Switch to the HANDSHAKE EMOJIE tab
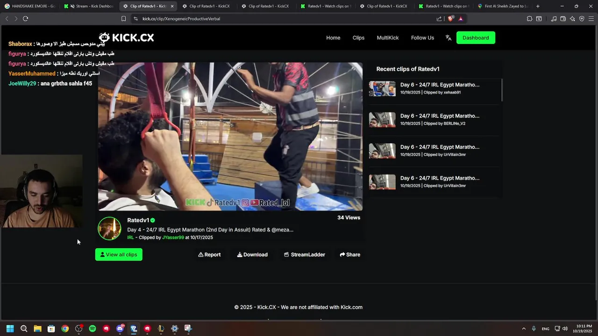 coord(30,6)
